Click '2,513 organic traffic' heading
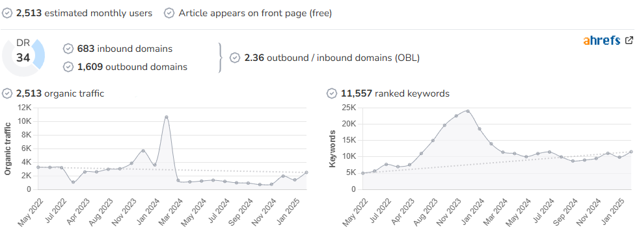 coord(61,93)
